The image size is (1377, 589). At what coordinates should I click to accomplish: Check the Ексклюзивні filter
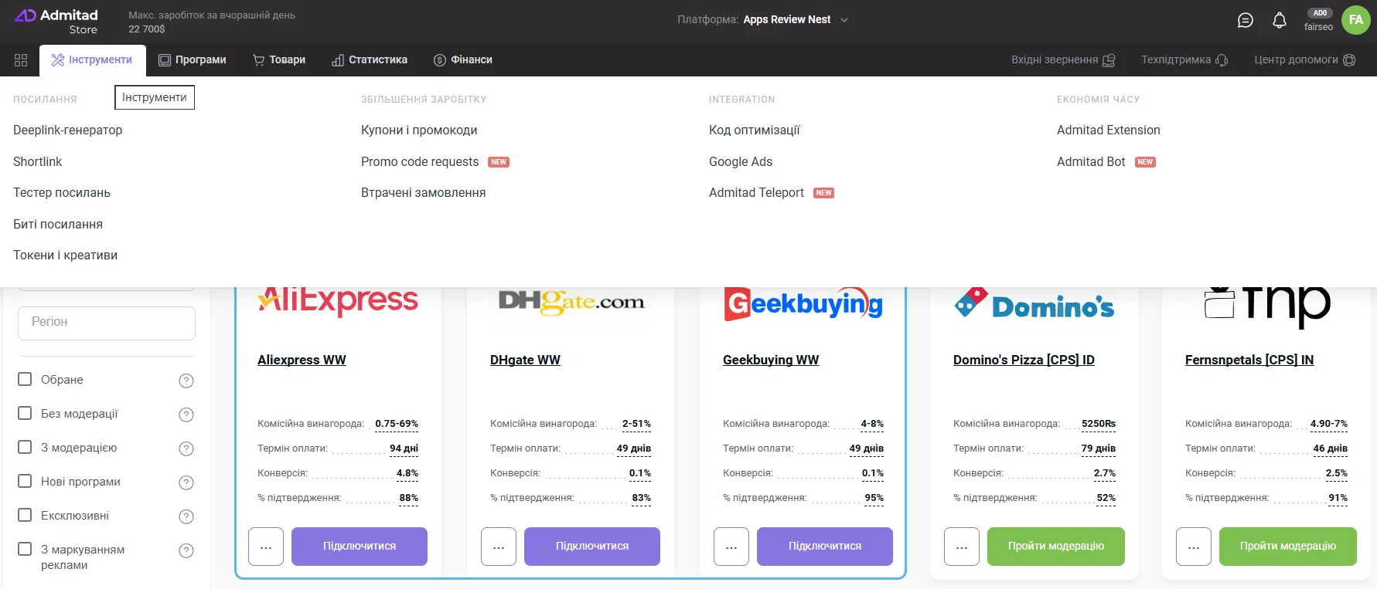(x=25, y=515)
